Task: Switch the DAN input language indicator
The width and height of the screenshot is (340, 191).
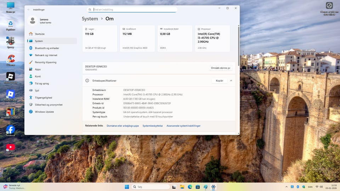Action: [310, 187]
